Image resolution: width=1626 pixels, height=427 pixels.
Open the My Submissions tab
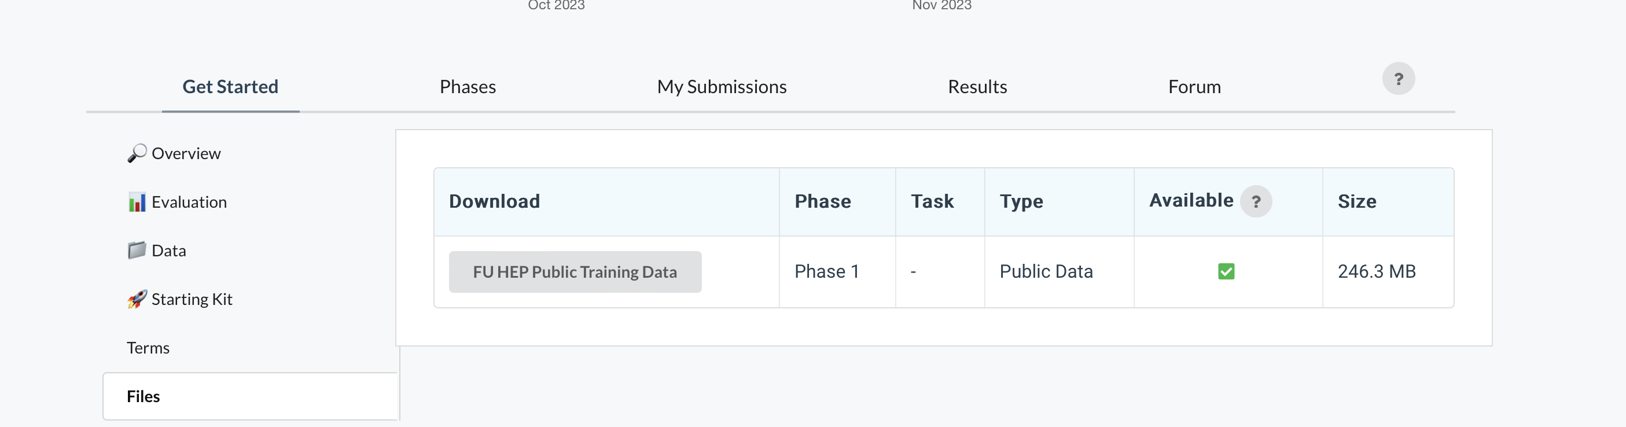pos(722,86)
